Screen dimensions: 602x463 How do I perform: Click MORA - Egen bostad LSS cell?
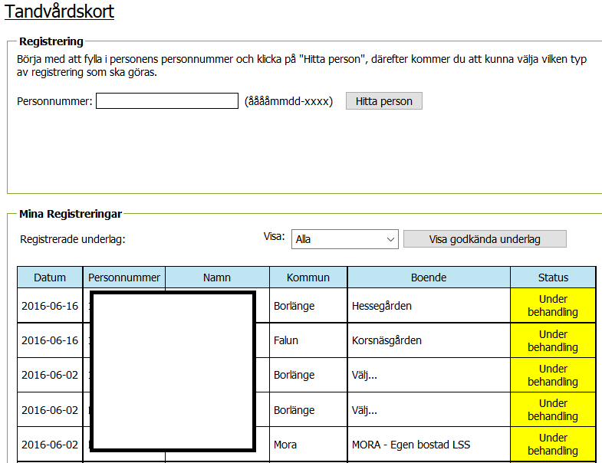[x=429, y=444]
